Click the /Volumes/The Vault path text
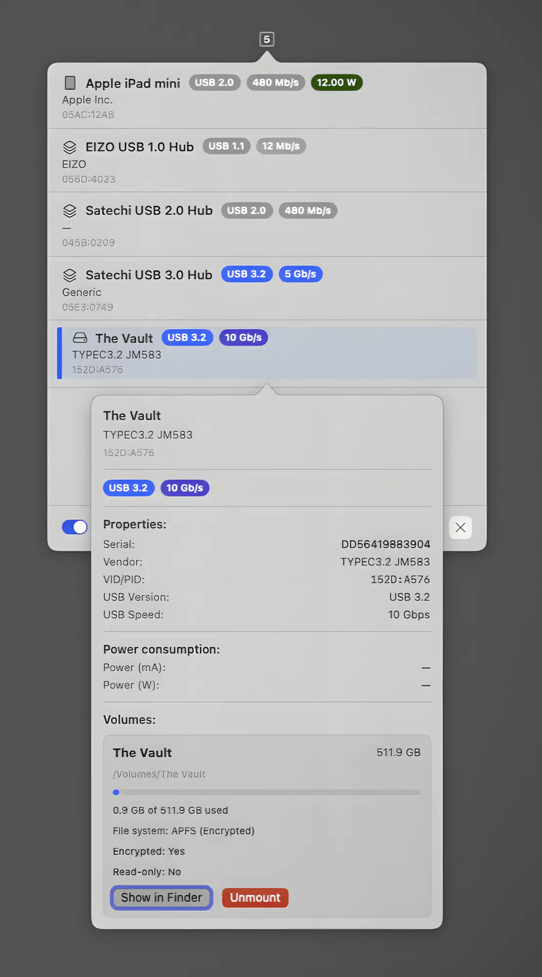The width and height of the screenshot is (542, 977). (x=159, y=774)
